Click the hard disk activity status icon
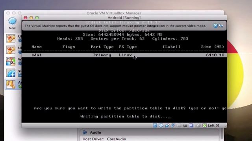252x141 pixels. click(155, 125)
